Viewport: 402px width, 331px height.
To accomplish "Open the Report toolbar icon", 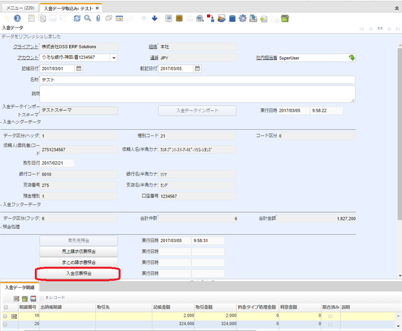I will (x=169, y=18).
